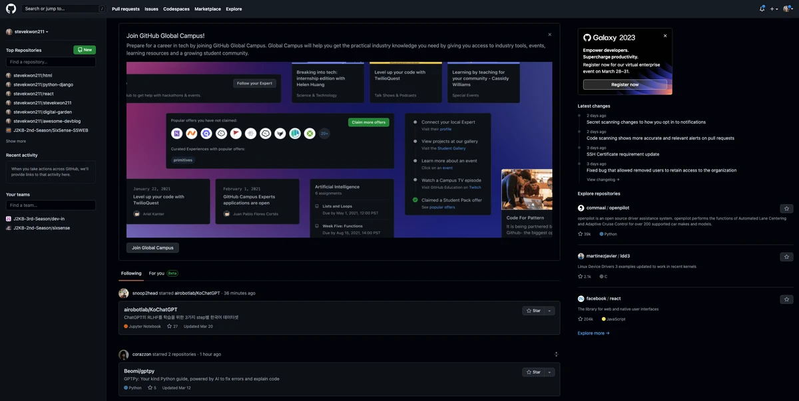Open the facebook organization avatar
799x401 pixels.
coord(581,299)
